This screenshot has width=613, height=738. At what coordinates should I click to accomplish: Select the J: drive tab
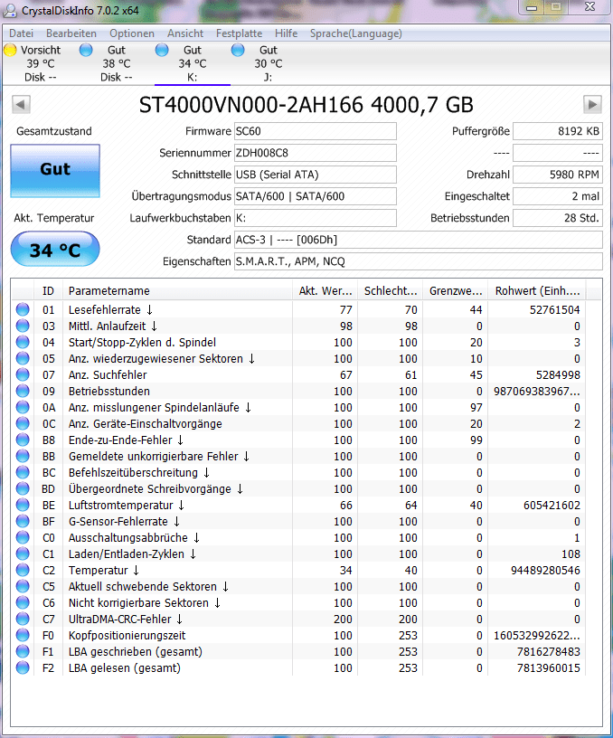click(x=269, y=63)
